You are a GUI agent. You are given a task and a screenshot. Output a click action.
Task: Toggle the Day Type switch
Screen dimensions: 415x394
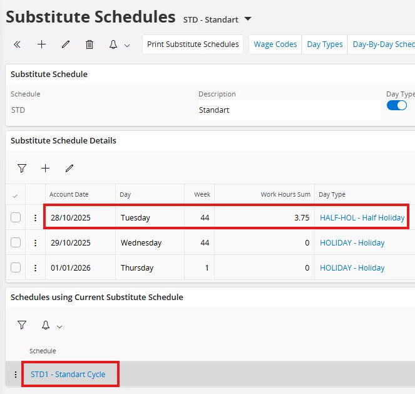397,105
